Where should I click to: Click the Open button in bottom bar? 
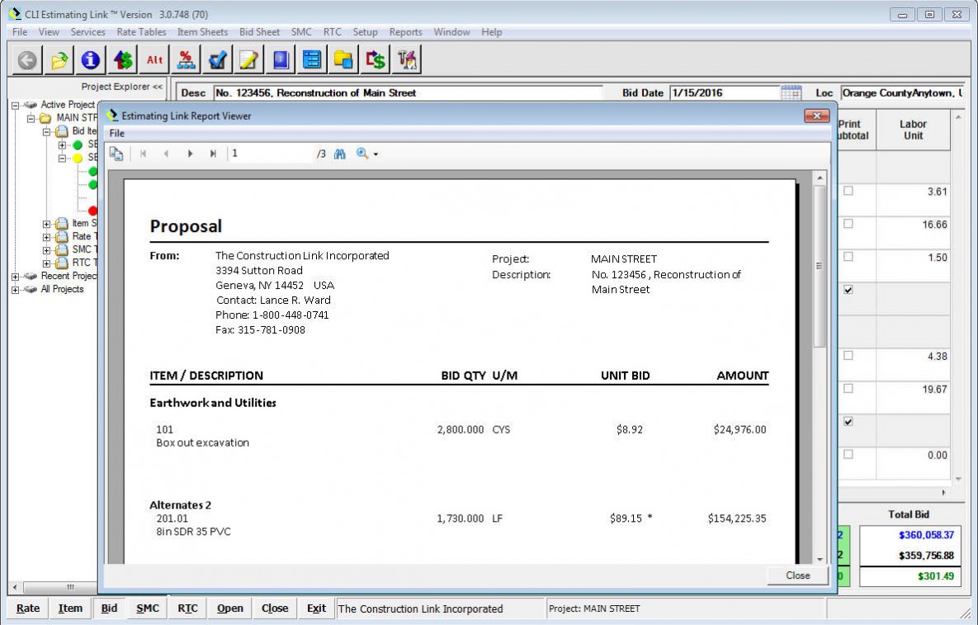(230, 608)
